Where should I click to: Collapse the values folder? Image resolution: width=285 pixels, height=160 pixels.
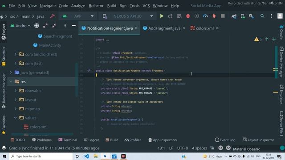tap(16, 118)
